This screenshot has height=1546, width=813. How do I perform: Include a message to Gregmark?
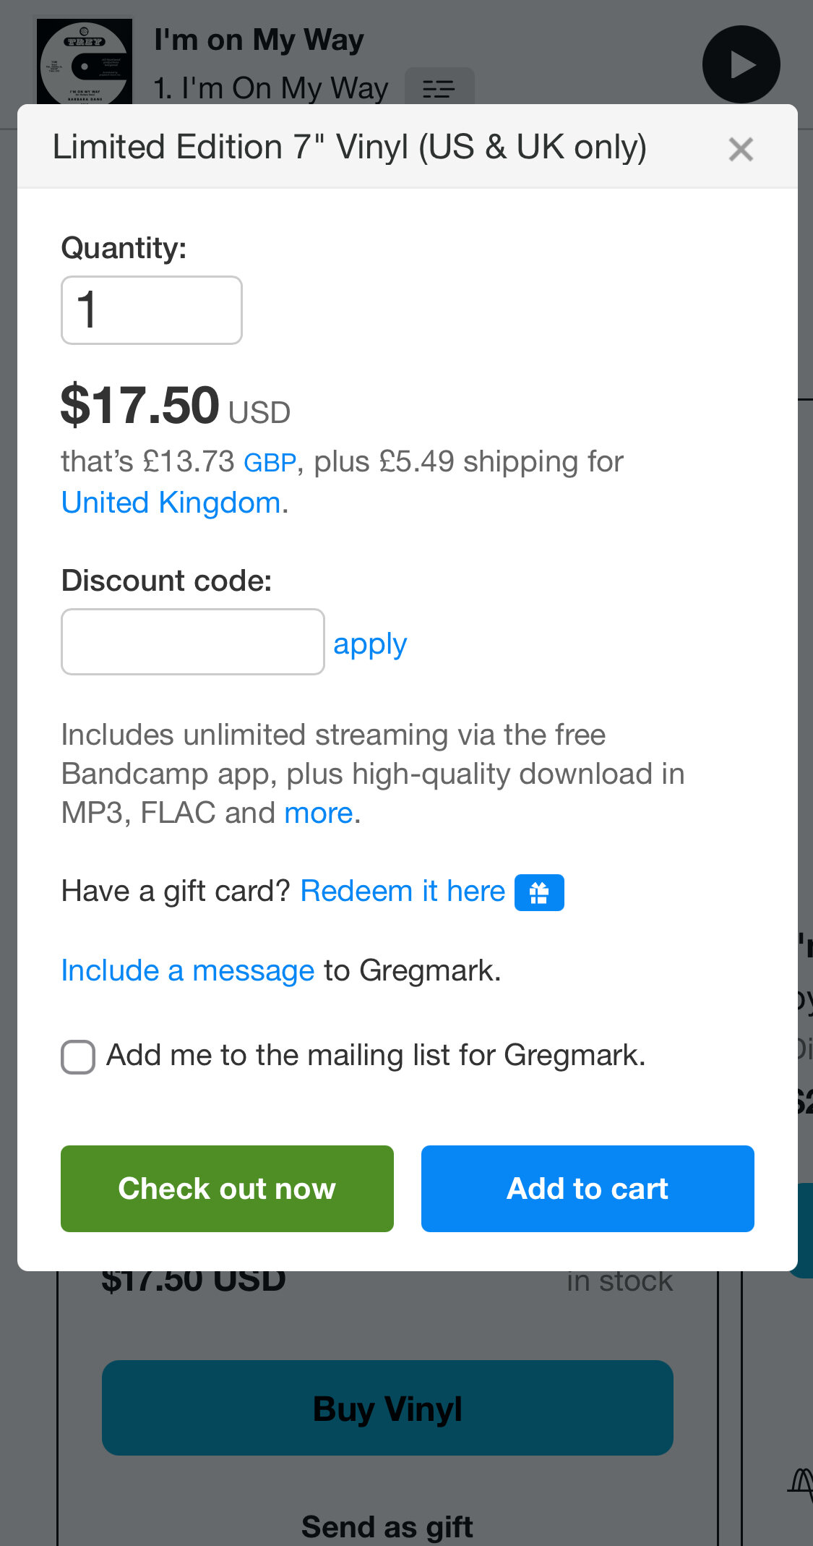click(188, 970)
